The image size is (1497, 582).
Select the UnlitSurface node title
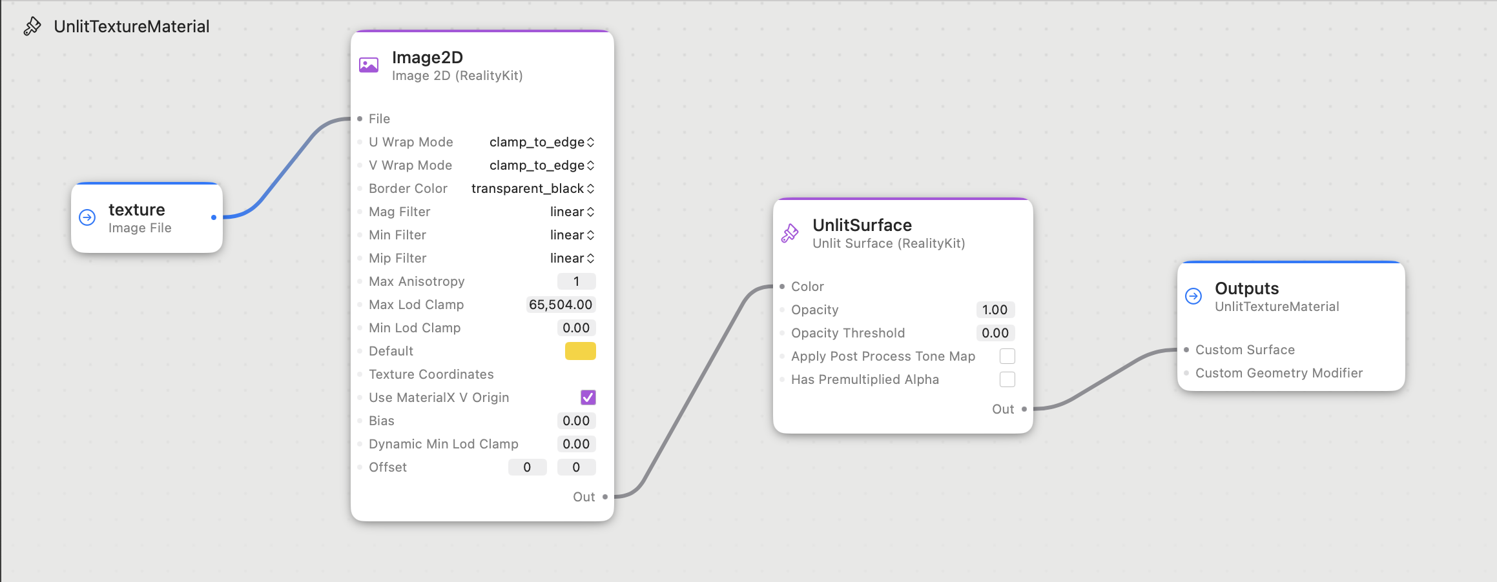click(862, 225)
